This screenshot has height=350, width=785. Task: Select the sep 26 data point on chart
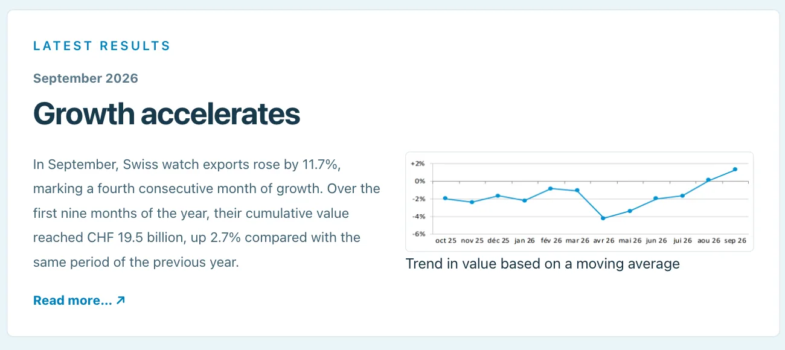pos(735,170)
